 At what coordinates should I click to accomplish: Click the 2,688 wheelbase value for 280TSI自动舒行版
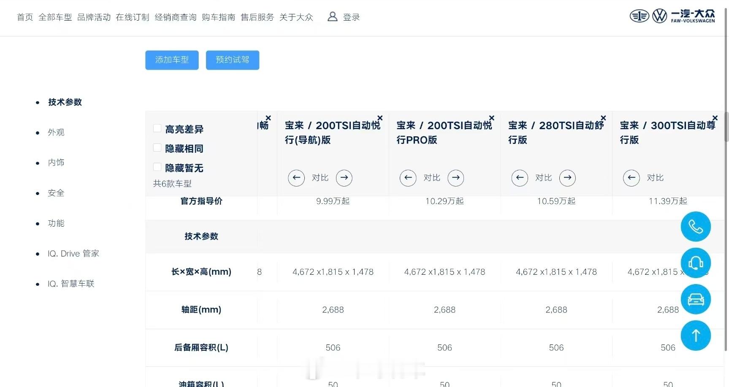556,310
